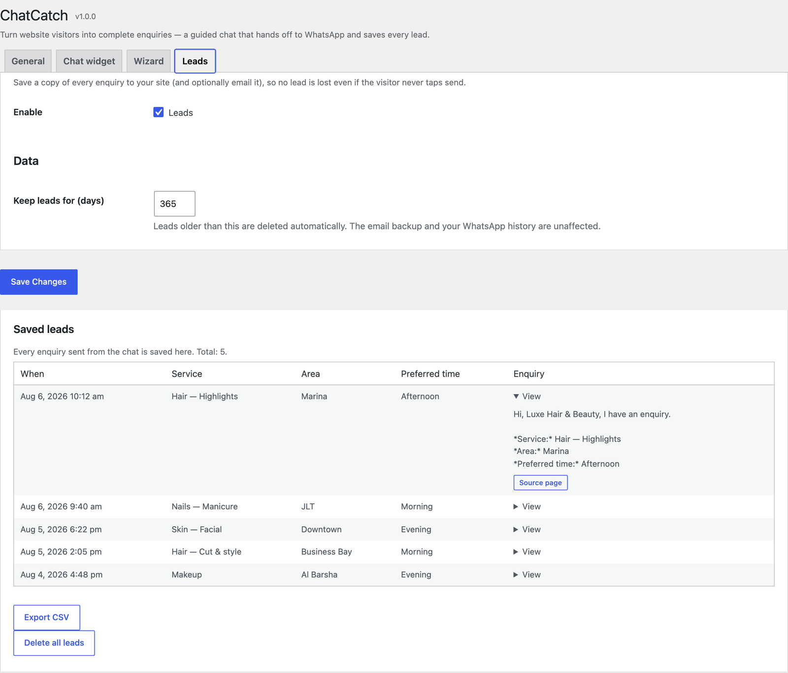Click the 'Makeup' service cell
The height and width of the screenshot is (673, 788).
pos(187,574)
